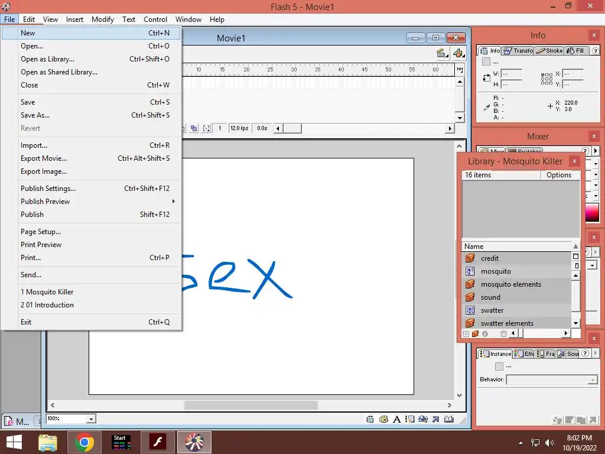This screenshot has width=605, height=454.
Task: Click the Info panel help question mark
Action: point(596,51)
